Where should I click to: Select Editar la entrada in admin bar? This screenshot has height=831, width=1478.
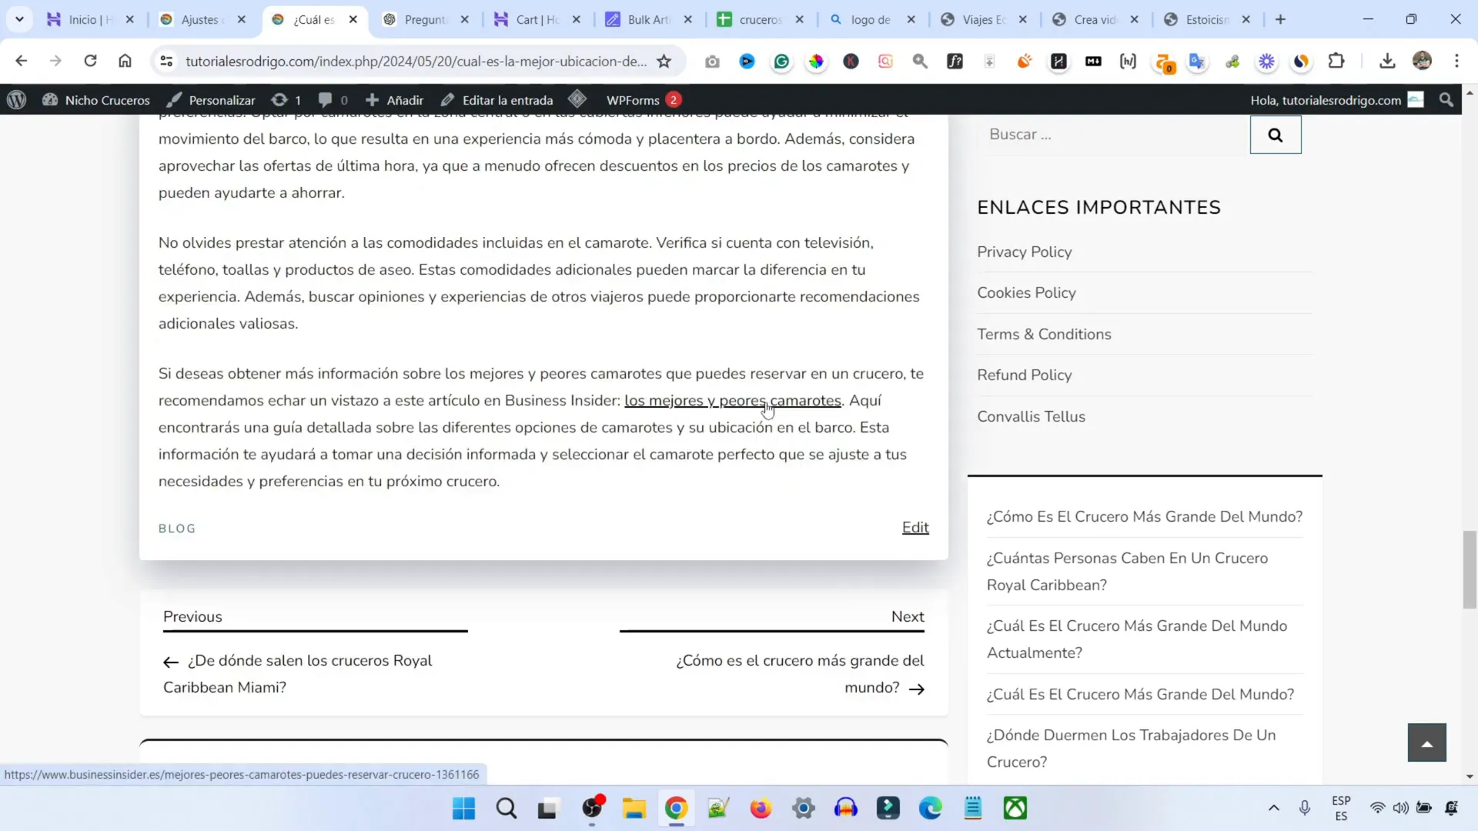pos(507,99)
